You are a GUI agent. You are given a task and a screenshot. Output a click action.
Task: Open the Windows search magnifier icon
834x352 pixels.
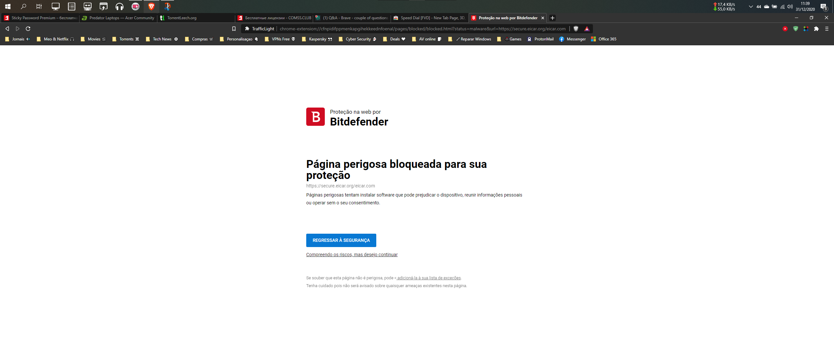[x=23, y=6]
